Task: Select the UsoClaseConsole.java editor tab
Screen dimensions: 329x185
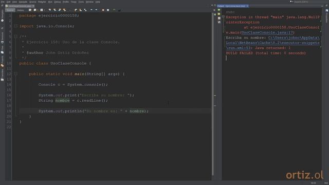Action: coord(20,6)
